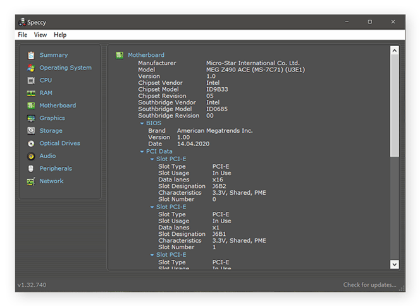Click the Southbridge Vendor label

[x=167, y=102]
